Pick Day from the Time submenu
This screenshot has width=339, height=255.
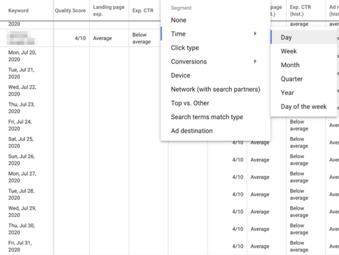[286, 37]
